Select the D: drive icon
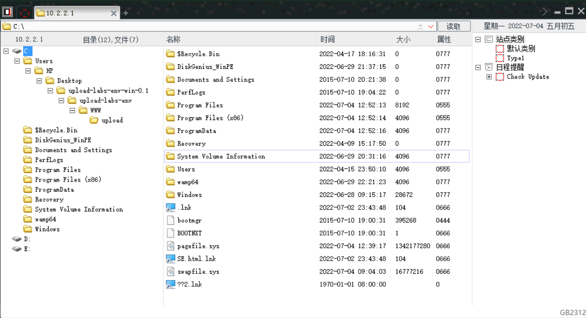The width and height of the screenshot is (586, 318). click(17, 239)
